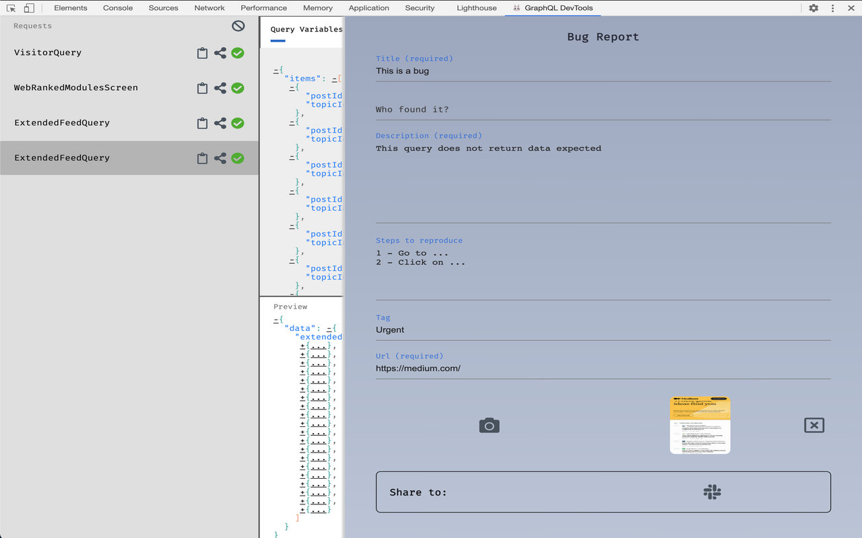The height and width of the screenshot is (538, 862).
Task: Open the attached Medium screenshot thumbnail
Action: [x=700, y=425]
